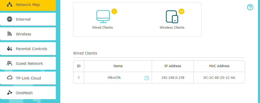The height and width of the screenshot is (103, 260).
Task: Click the Wireless Clients label under the devices icon
Action: [172, 27]
